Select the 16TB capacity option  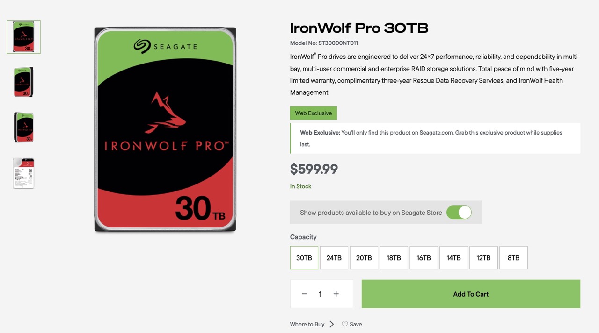click(424, 258)
